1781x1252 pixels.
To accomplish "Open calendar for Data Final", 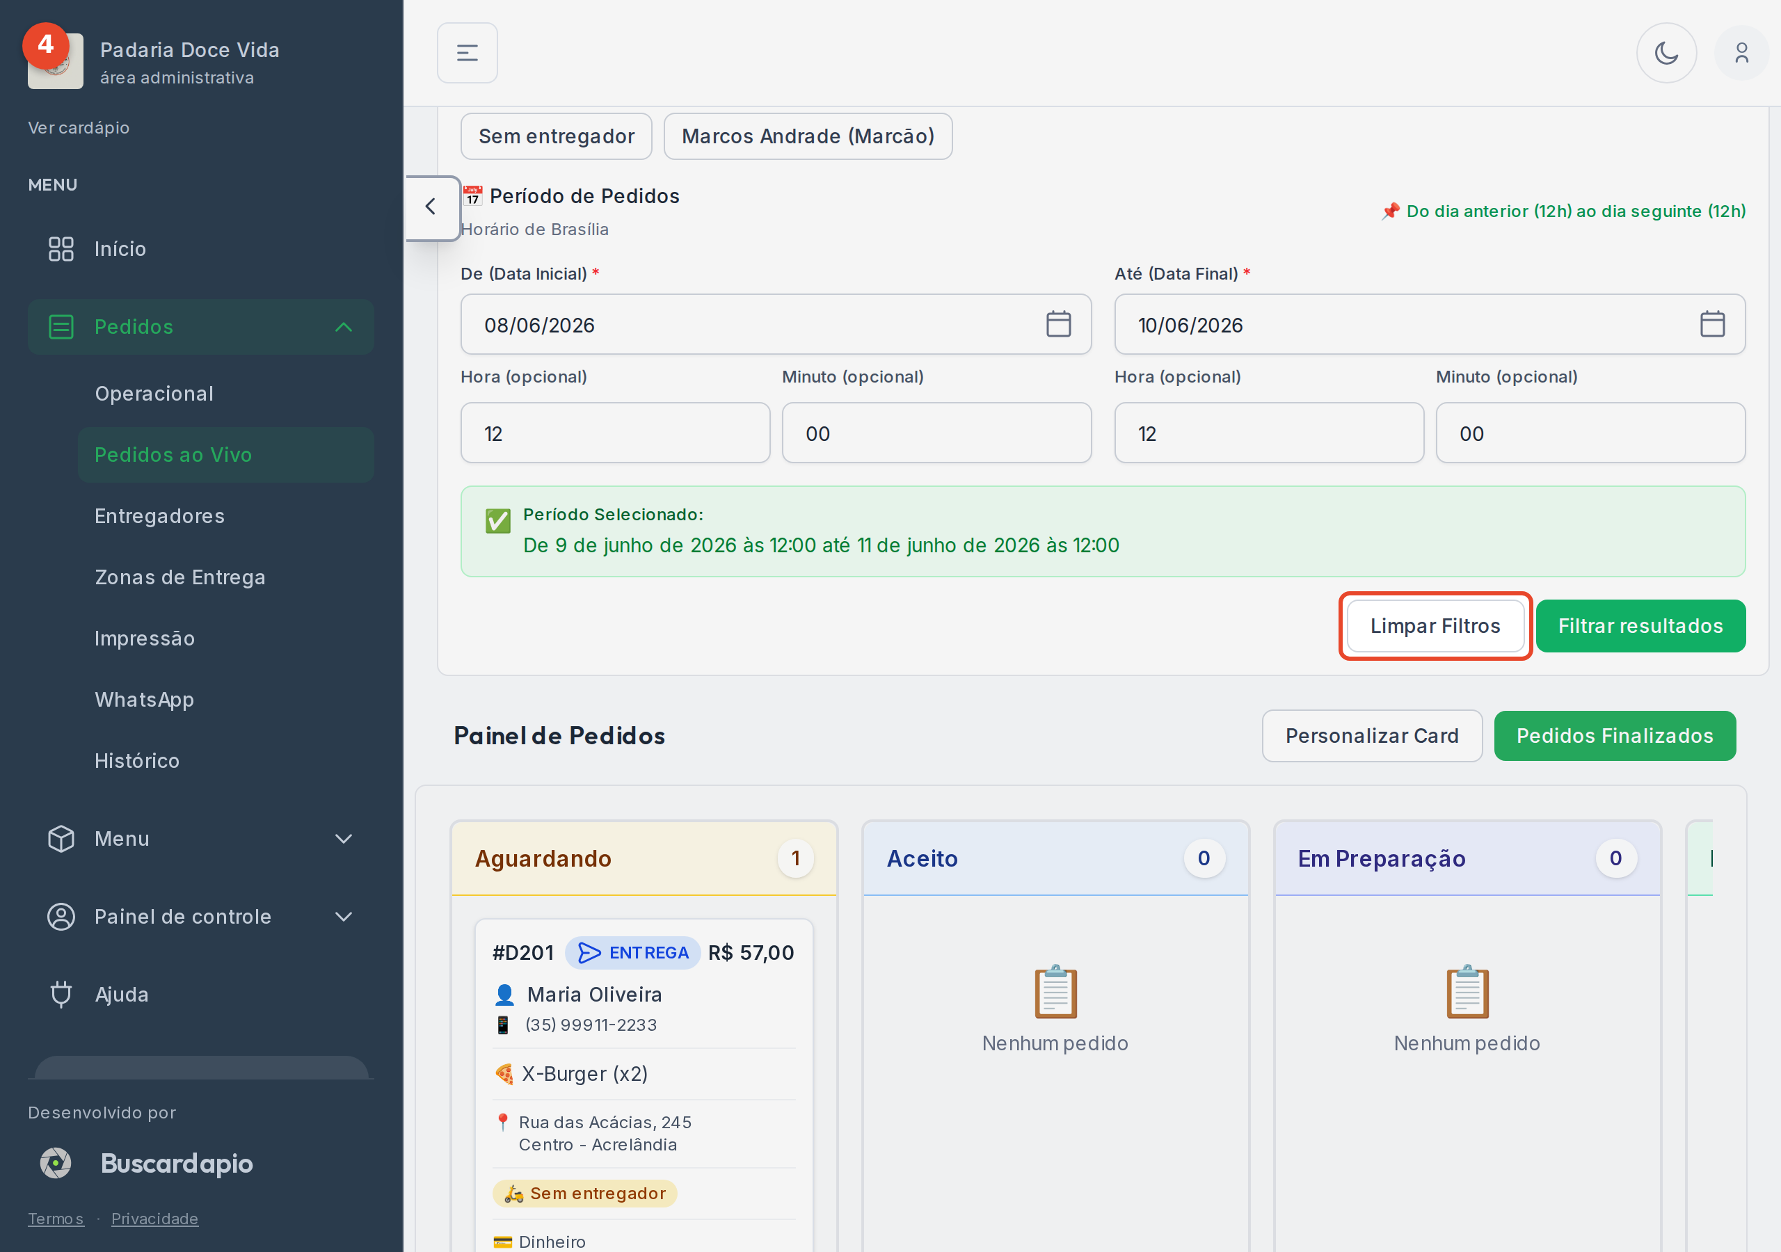I will [x=1712, y=324].
